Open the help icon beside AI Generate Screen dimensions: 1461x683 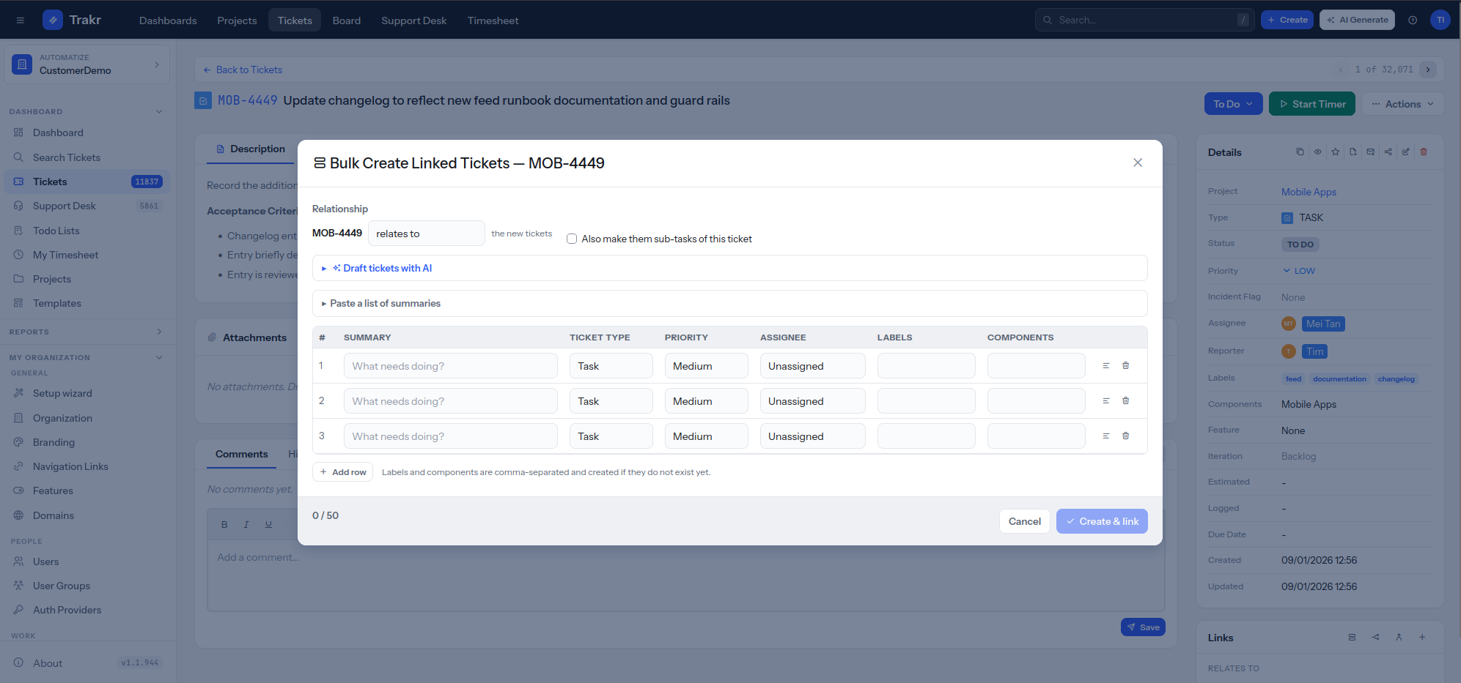click(1413, 20)
